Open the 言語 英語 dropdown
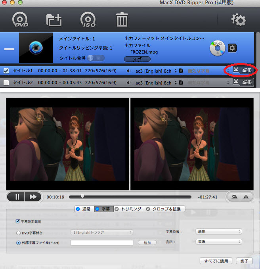The width and height of the screenshot is (260, 269). point(219,242)
